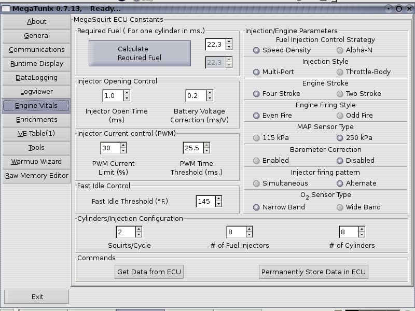This screenshot has height=311, width=415.
Task: Increase number of Cylinders
Action: point(362,229)
